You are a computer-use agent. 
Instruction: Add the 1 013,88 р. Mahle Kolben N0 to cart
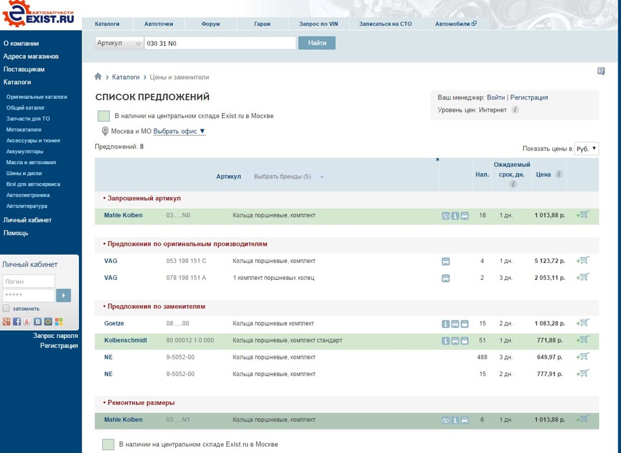(583, 215)
